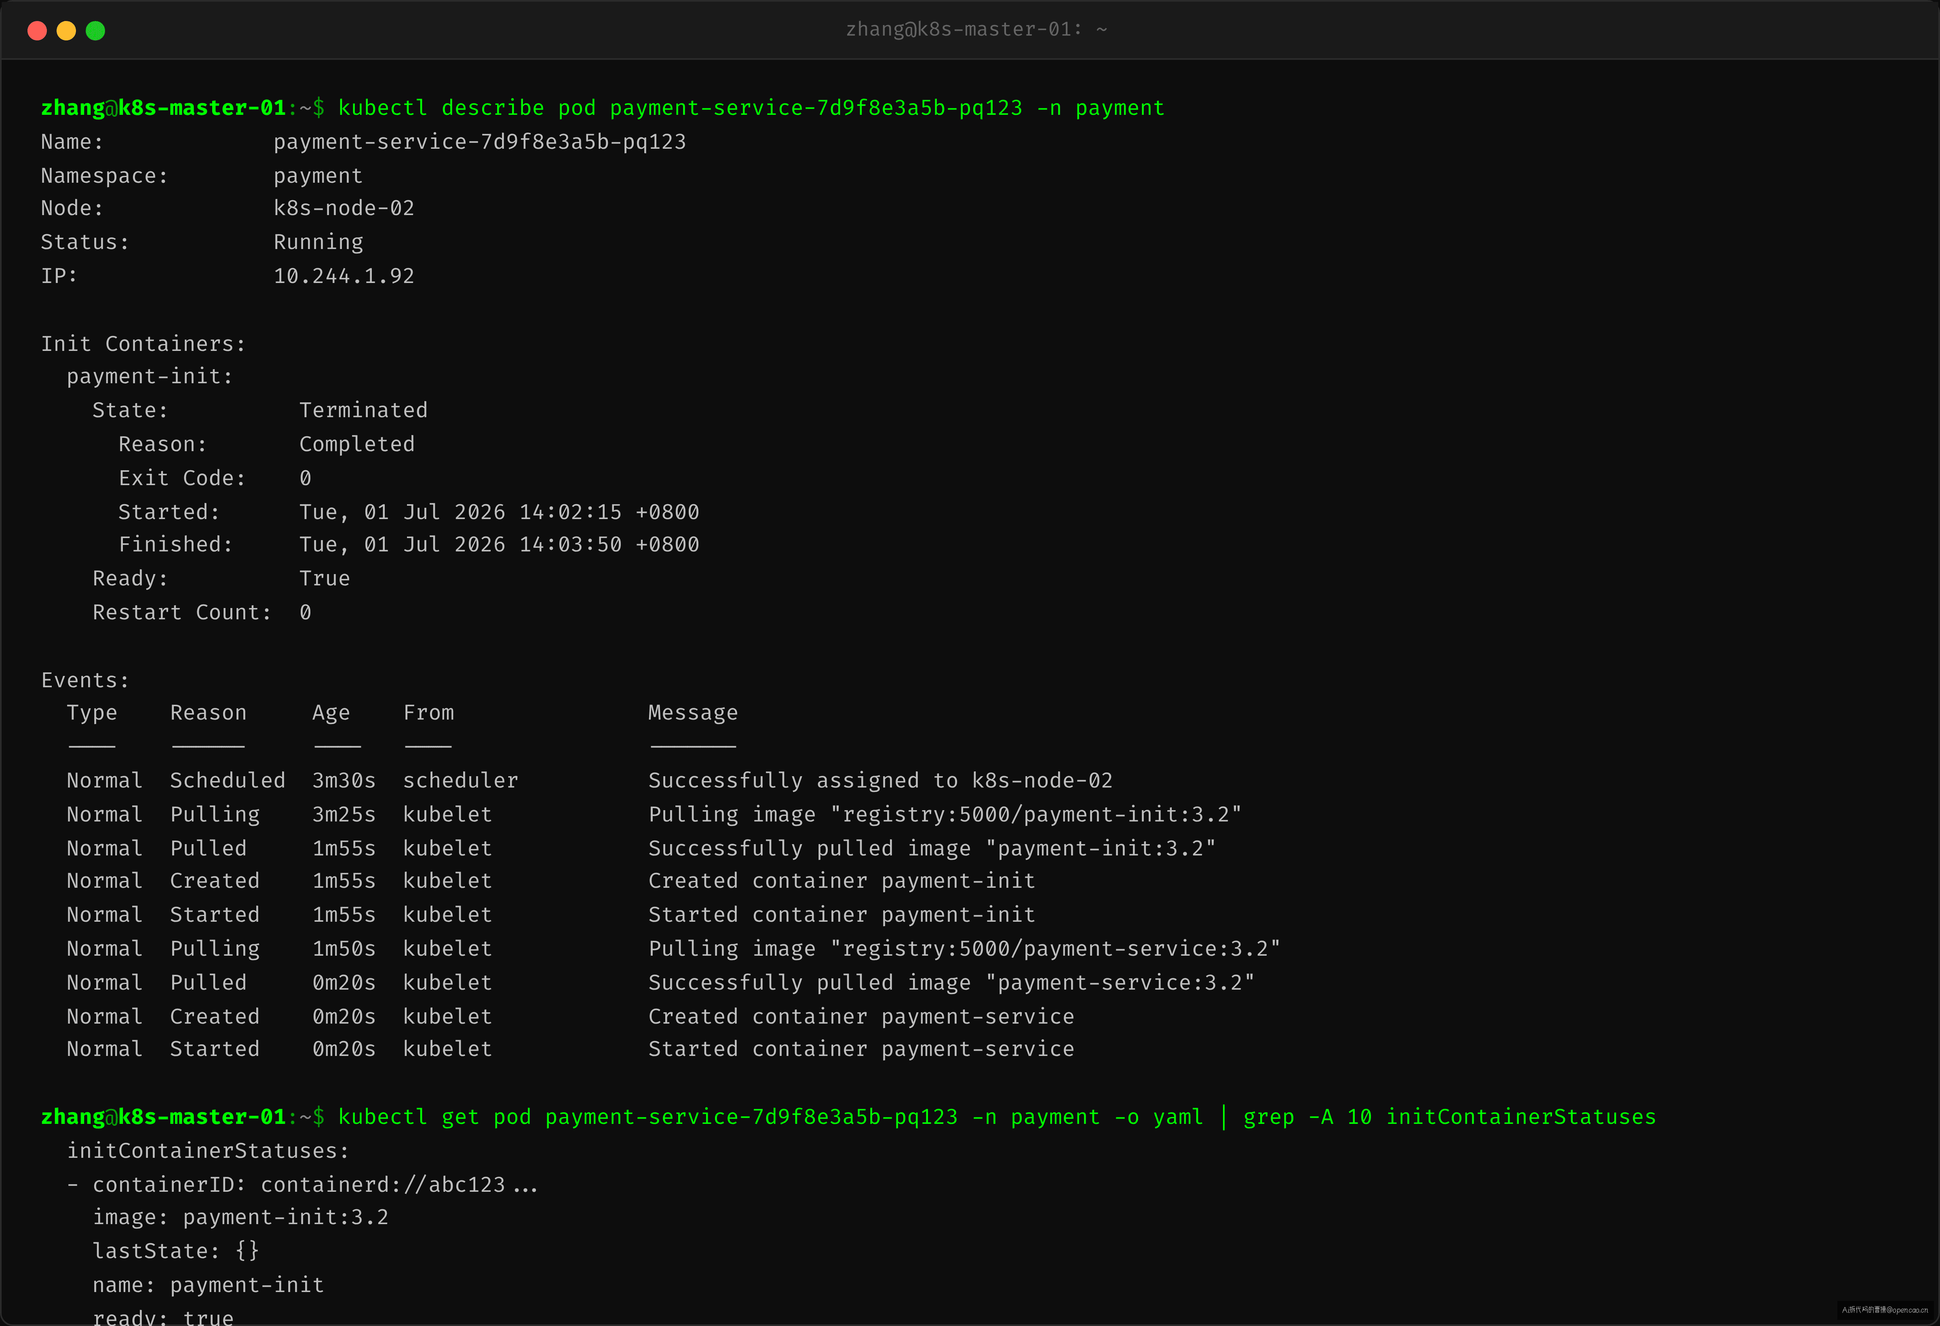Click the scheduler source in From column
Image resolution: width=1940 pixels, height=1326 pixels.
pyautogui.click(x=461, y=781)
